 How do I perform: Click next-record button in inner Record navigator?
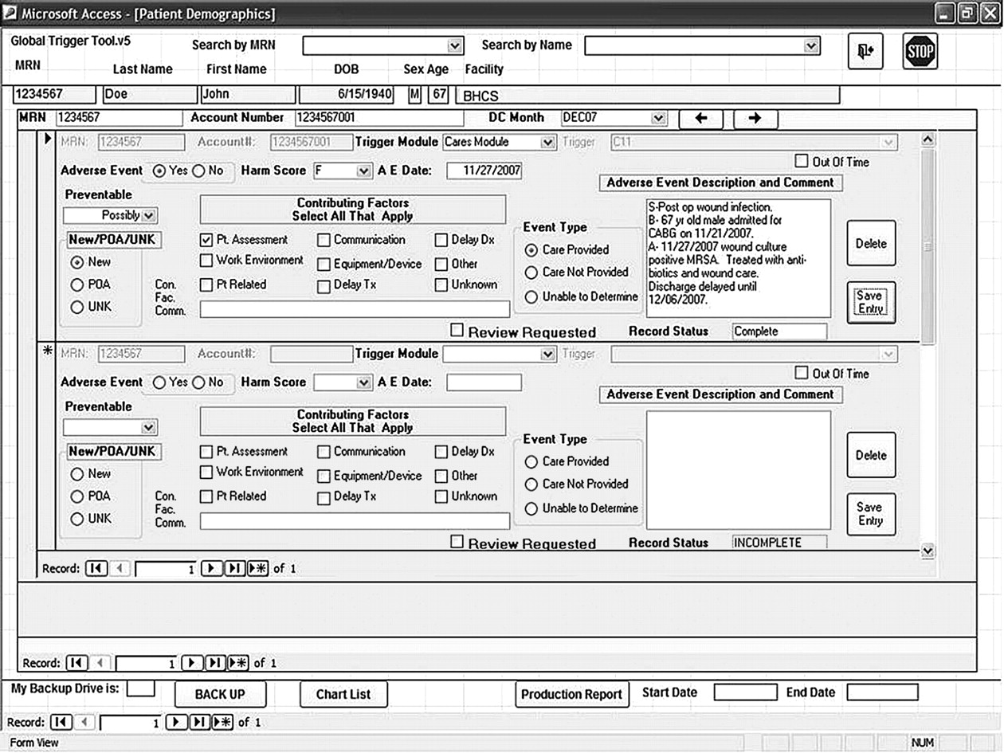211,568
